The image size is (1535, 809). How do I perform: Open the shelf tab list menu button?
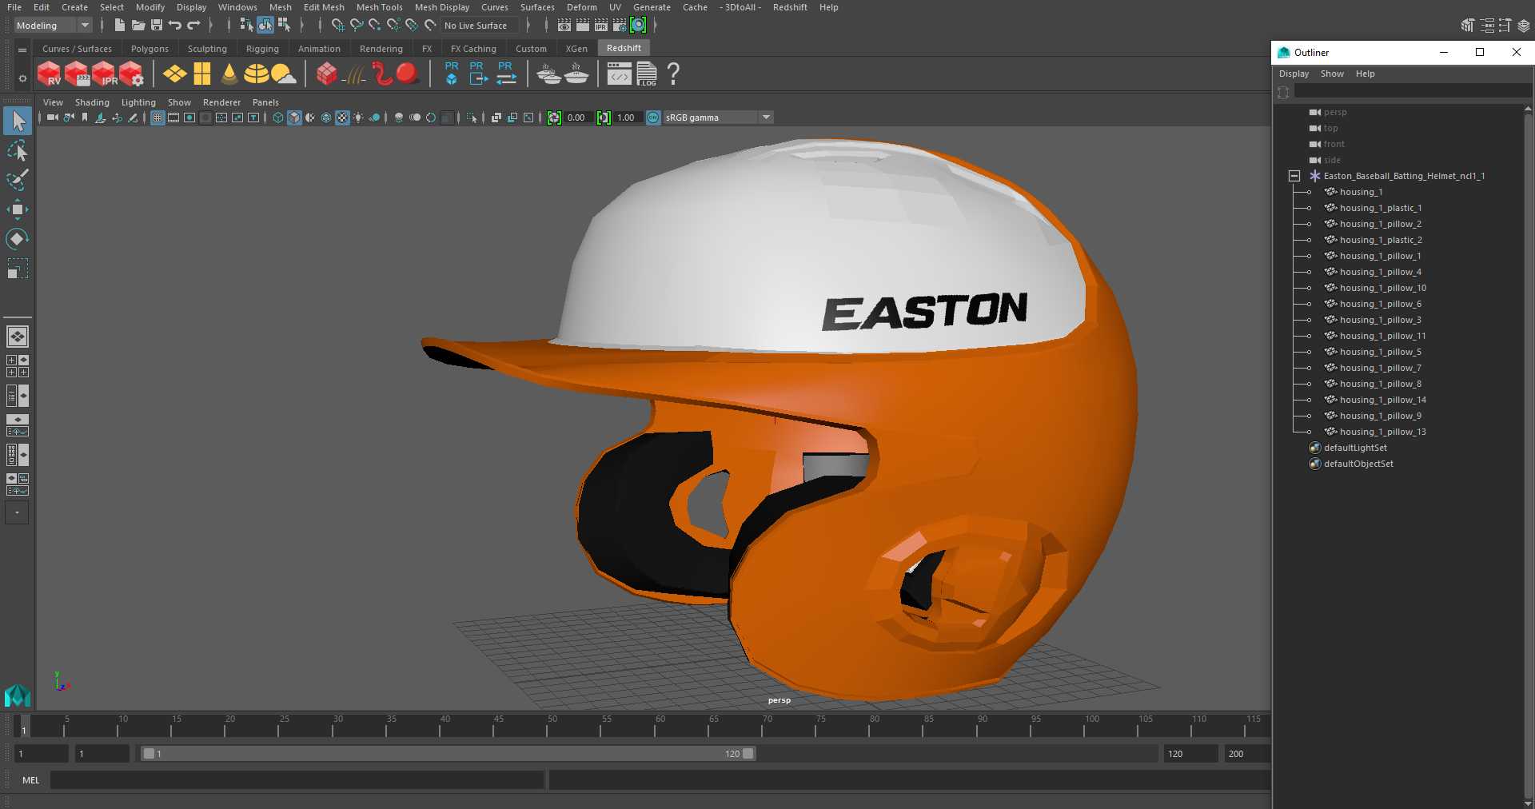(x=22, y=50)
